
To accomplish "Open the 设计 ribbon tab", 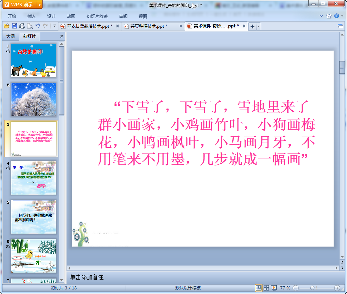I will coord(51,16).
